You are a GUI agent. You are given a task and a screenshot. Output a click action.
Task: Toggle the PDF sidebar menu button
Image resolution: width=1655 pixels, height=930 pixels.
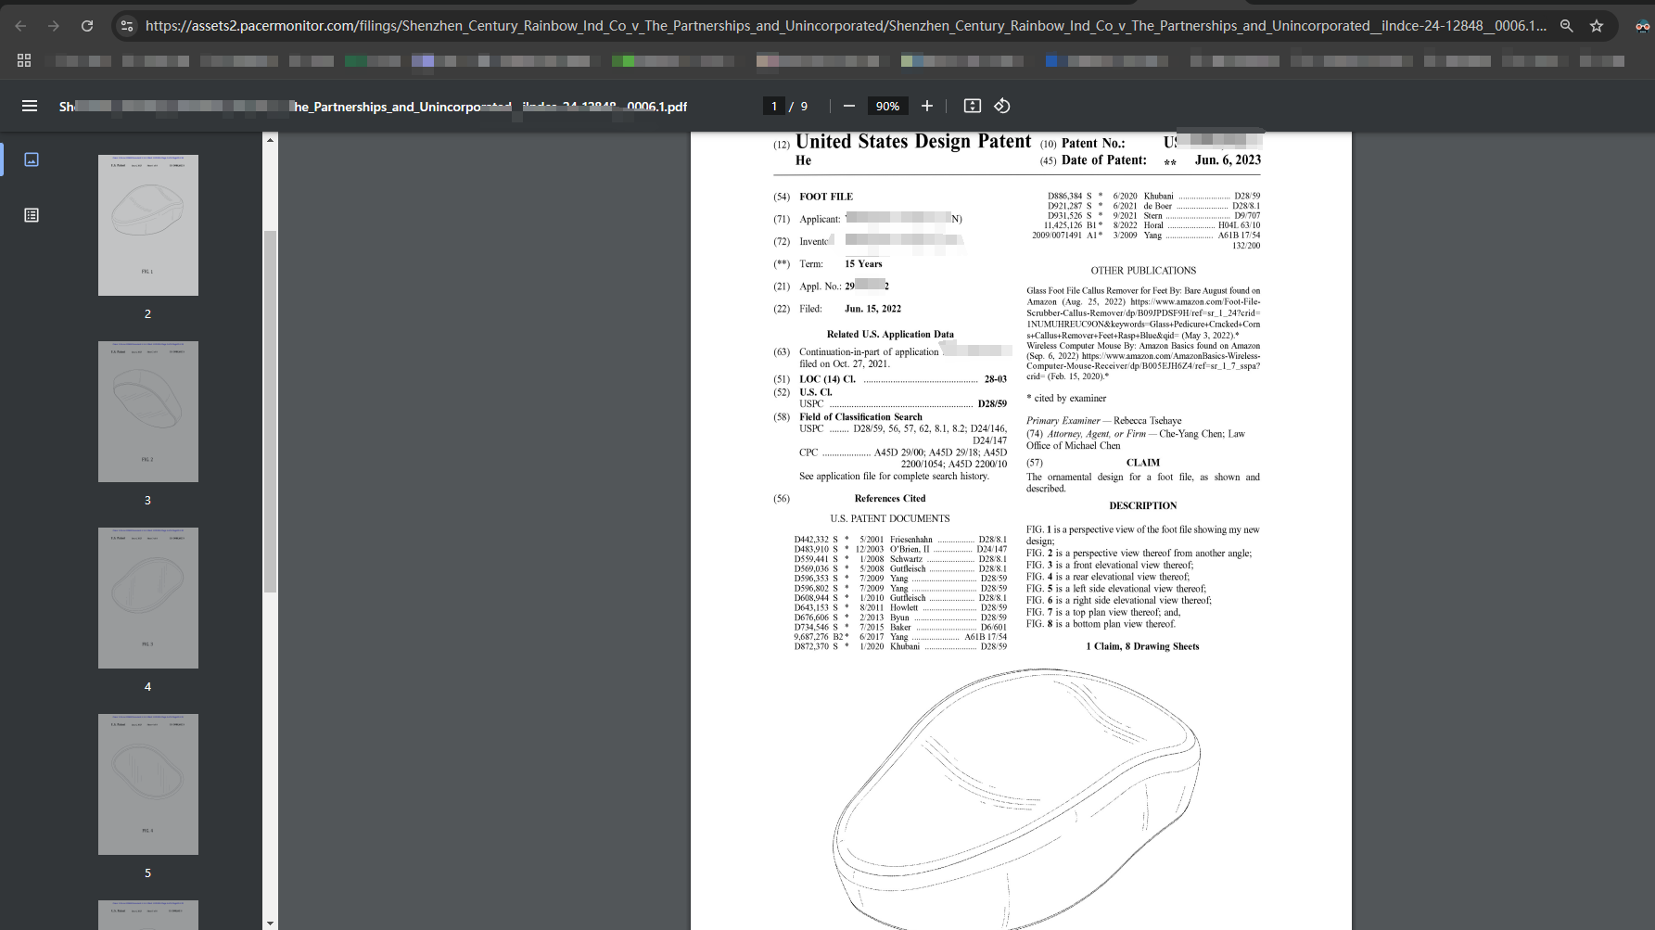point(30,106)
